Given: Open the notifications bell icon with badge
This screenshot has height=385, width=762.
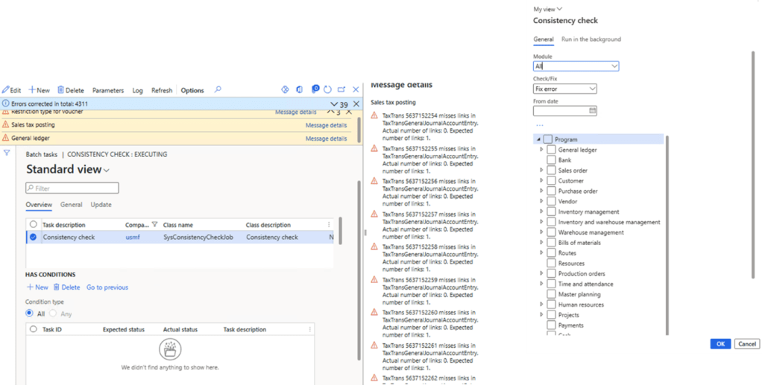Looking at the screenshot, I should tap(314, 90).
